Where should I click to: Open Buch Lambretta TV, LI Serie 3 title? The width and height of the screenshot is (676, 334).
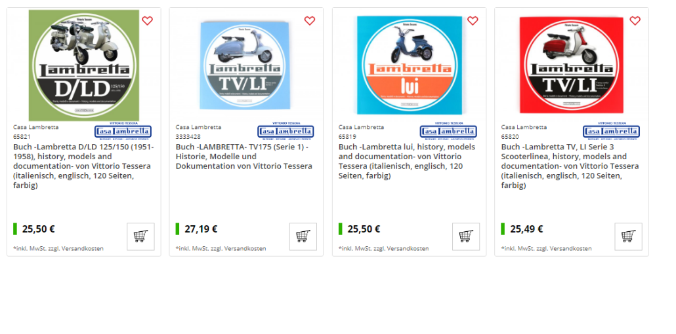pyautogui.click(x=570, y=166)
